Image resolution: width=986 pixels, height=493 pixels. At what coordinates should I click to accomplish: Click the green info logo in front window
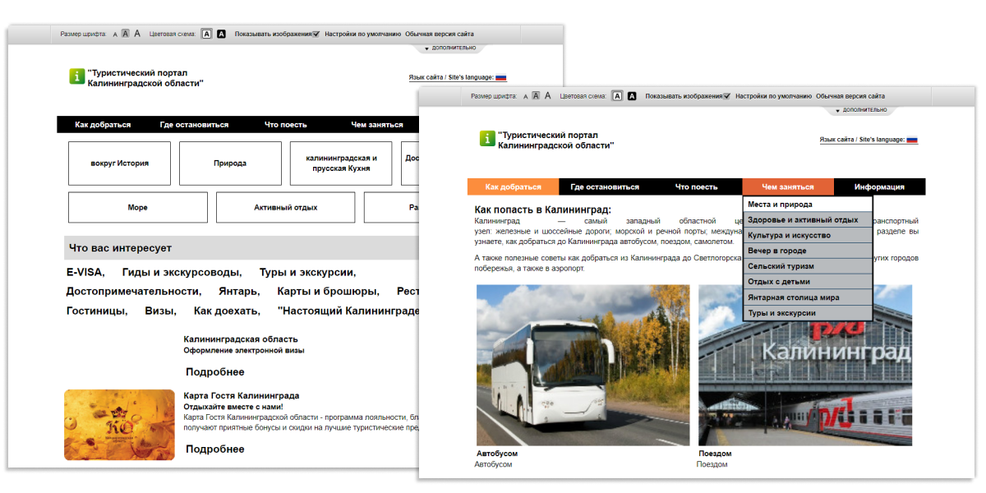(487, 138)
